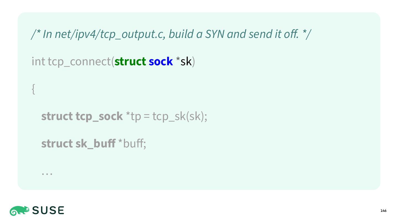
Task: Click 'send it off' in the comment
Action: (274, 34)
